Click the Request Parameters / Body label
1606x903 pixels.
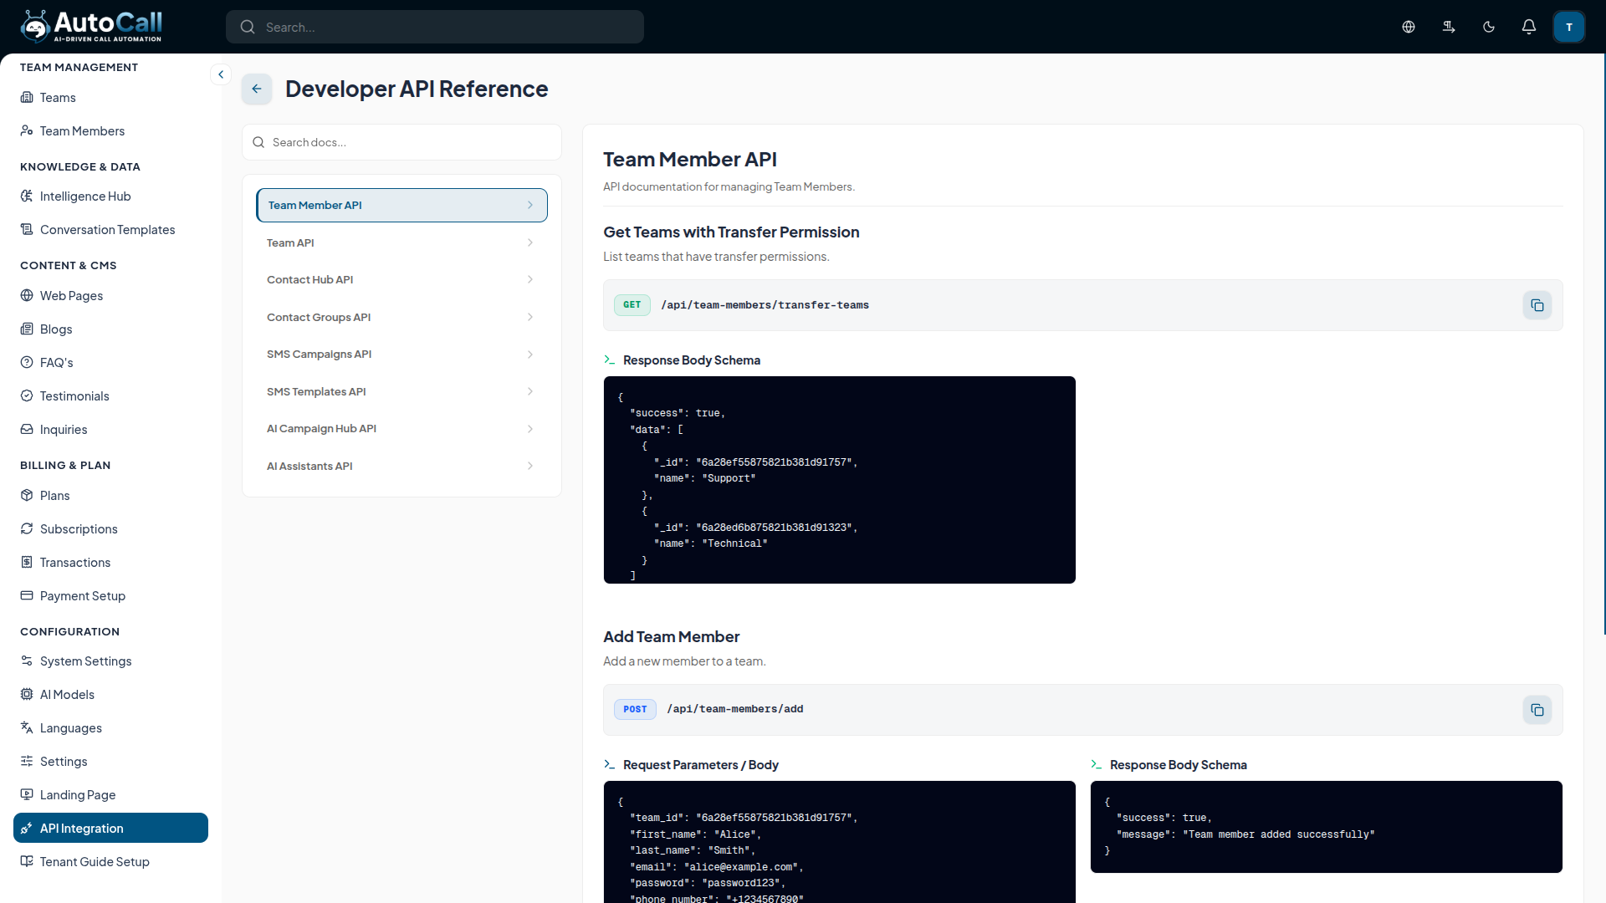pyautogui.click(x=700, y=765)
